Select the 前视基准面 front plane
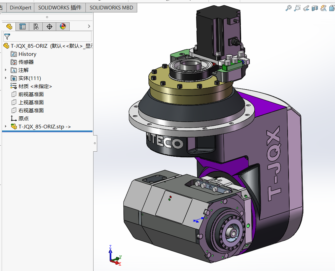 coord(31,94)
